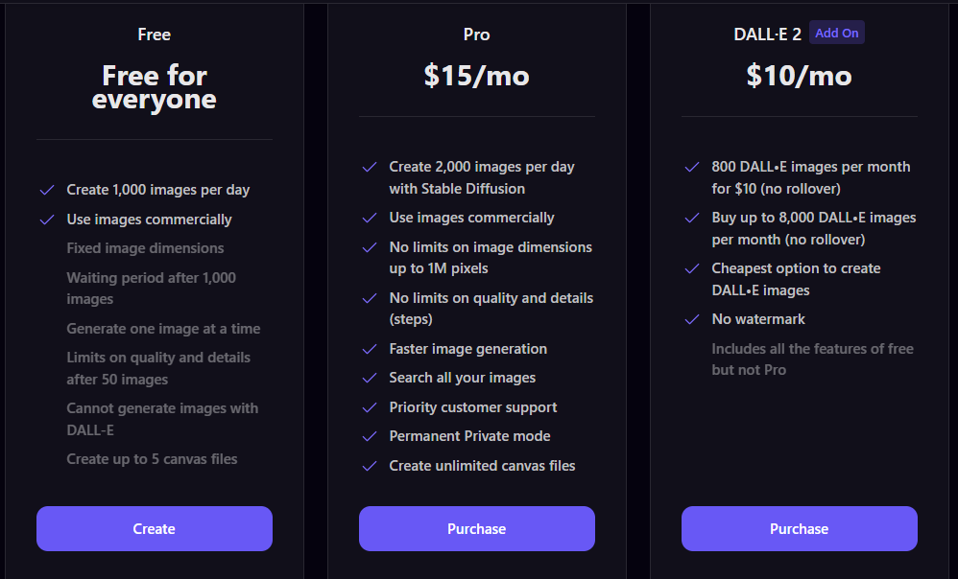The width and height of the screenshot is (958, 579).
Task: Click the $10/mo DALL·E 2 price heading
Action: pyautogui.click(x=800, y=77)
